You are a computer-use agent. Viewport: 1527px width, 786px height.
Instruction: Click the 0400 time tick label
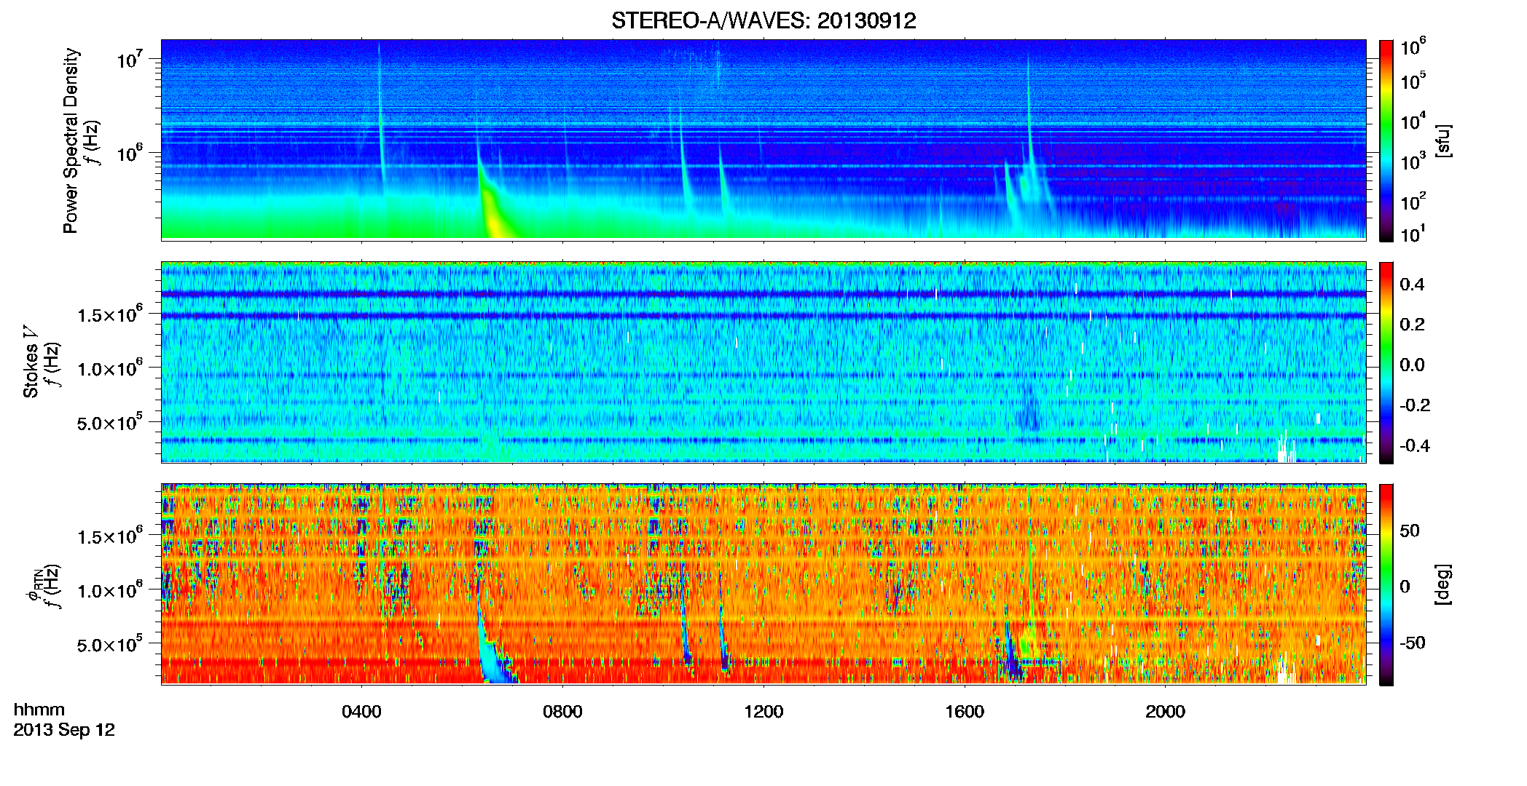click(x=361, y=712)
